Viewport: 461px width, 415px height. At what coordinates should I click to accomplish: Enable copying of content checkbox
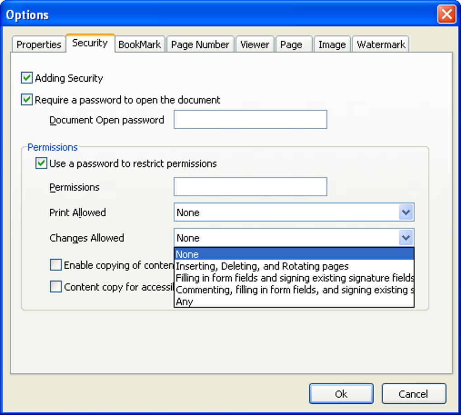56,265
